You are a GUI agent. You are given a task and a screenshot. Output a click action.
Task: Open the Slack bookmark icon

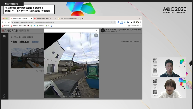tap(31, 26)
